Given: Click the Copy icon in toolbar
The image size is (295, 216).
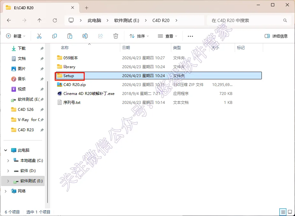Looking at the screenshot, I should (54, 36).
